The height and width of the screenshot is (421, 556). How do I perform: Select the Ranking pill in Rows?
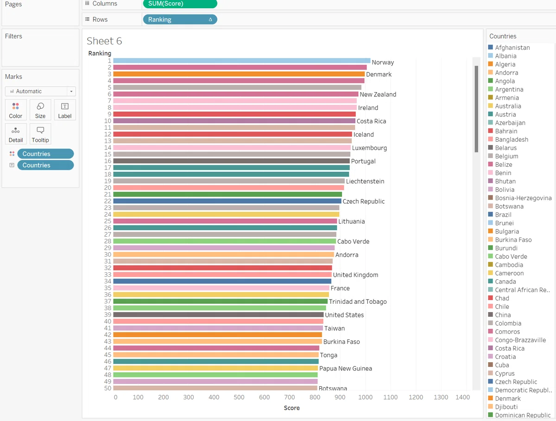tap(180, 19)
